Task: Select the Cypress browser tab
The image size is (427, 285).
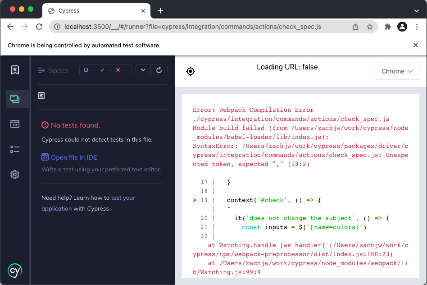Action: click(96, 11)
